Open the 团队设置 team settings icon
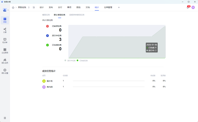 [x=5, y=71]
